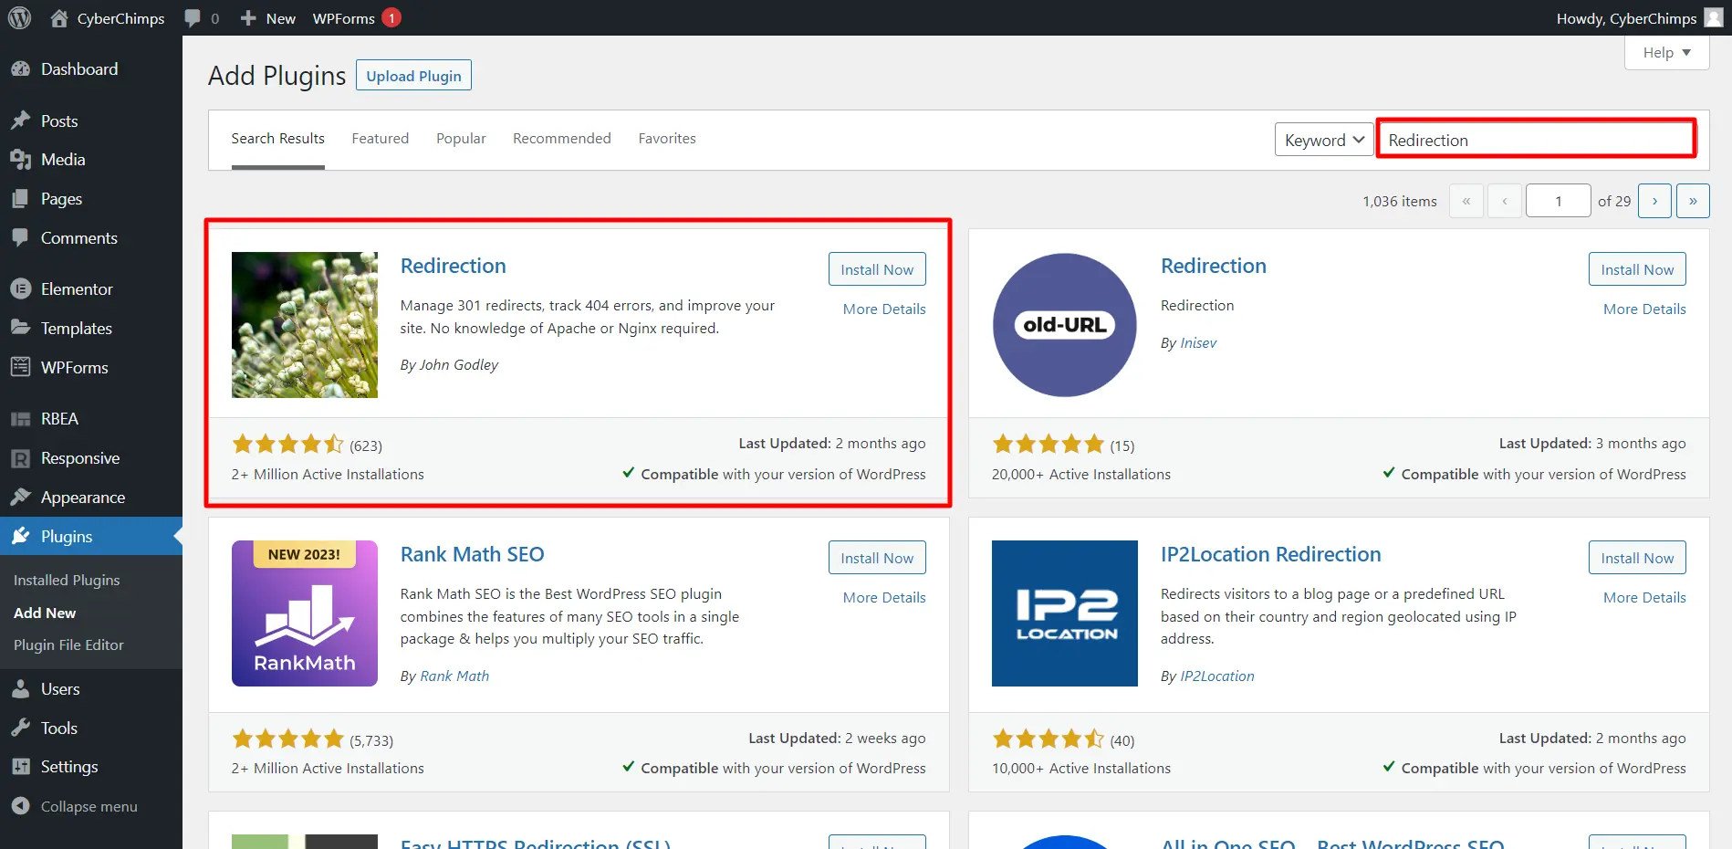
Task: Install Redirection by John Godley
Action: [x=877, y=269]
